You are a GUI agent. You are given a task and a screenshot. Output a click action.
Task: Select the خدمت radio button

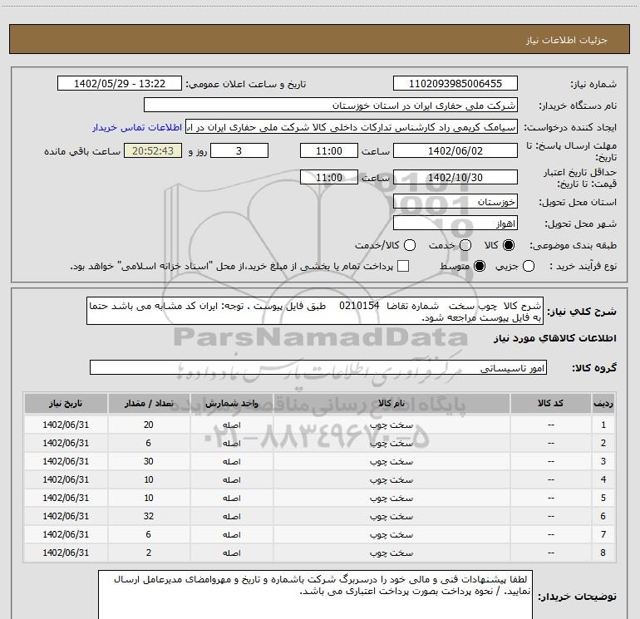pos(465,245)
